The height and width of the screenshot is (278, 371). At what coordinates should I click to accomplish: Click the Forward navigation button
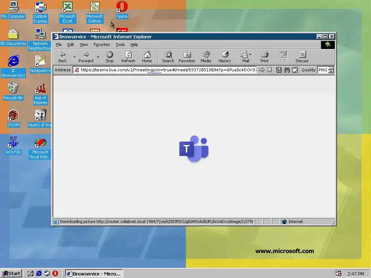click(x=86, y=57)
